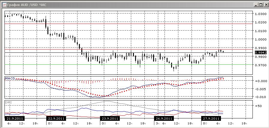Click the -0.010 MACD scale label
The image size is (269, 128).
(x=261, y=97)
